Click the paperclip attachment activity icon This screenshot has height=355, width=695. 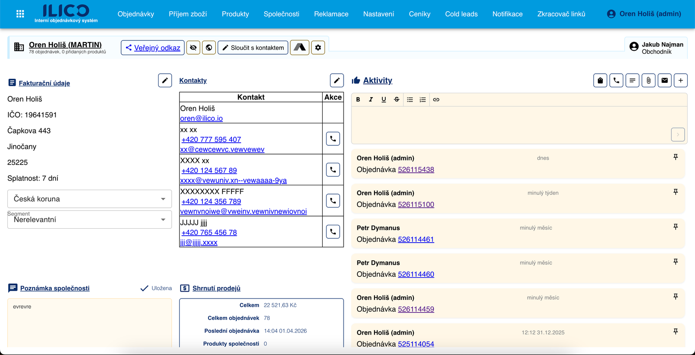(x=649, y=80)
